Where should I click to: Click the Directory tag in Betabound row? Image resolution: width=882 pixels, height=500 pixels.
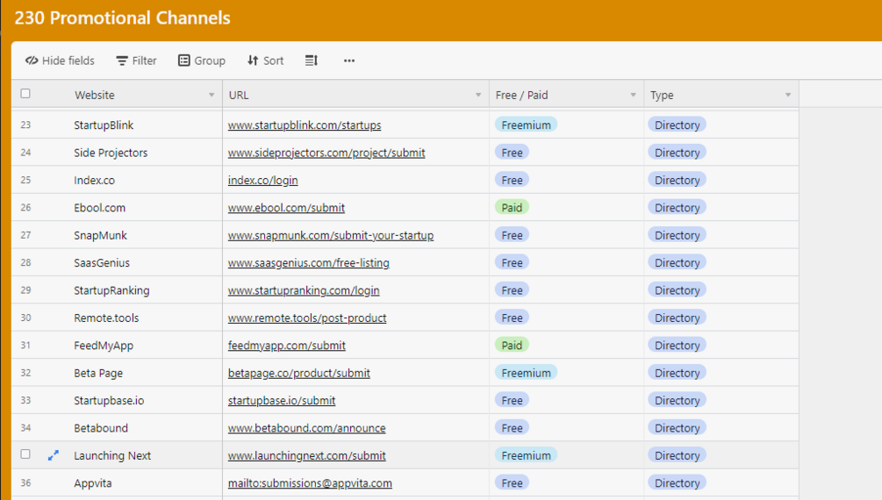pos(677,428)
